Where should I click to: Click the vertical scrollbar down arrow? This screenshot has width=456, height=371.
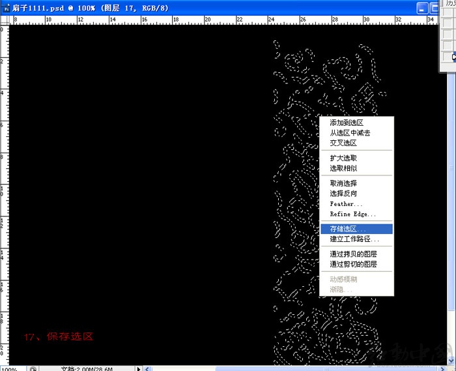pos(451,361)
